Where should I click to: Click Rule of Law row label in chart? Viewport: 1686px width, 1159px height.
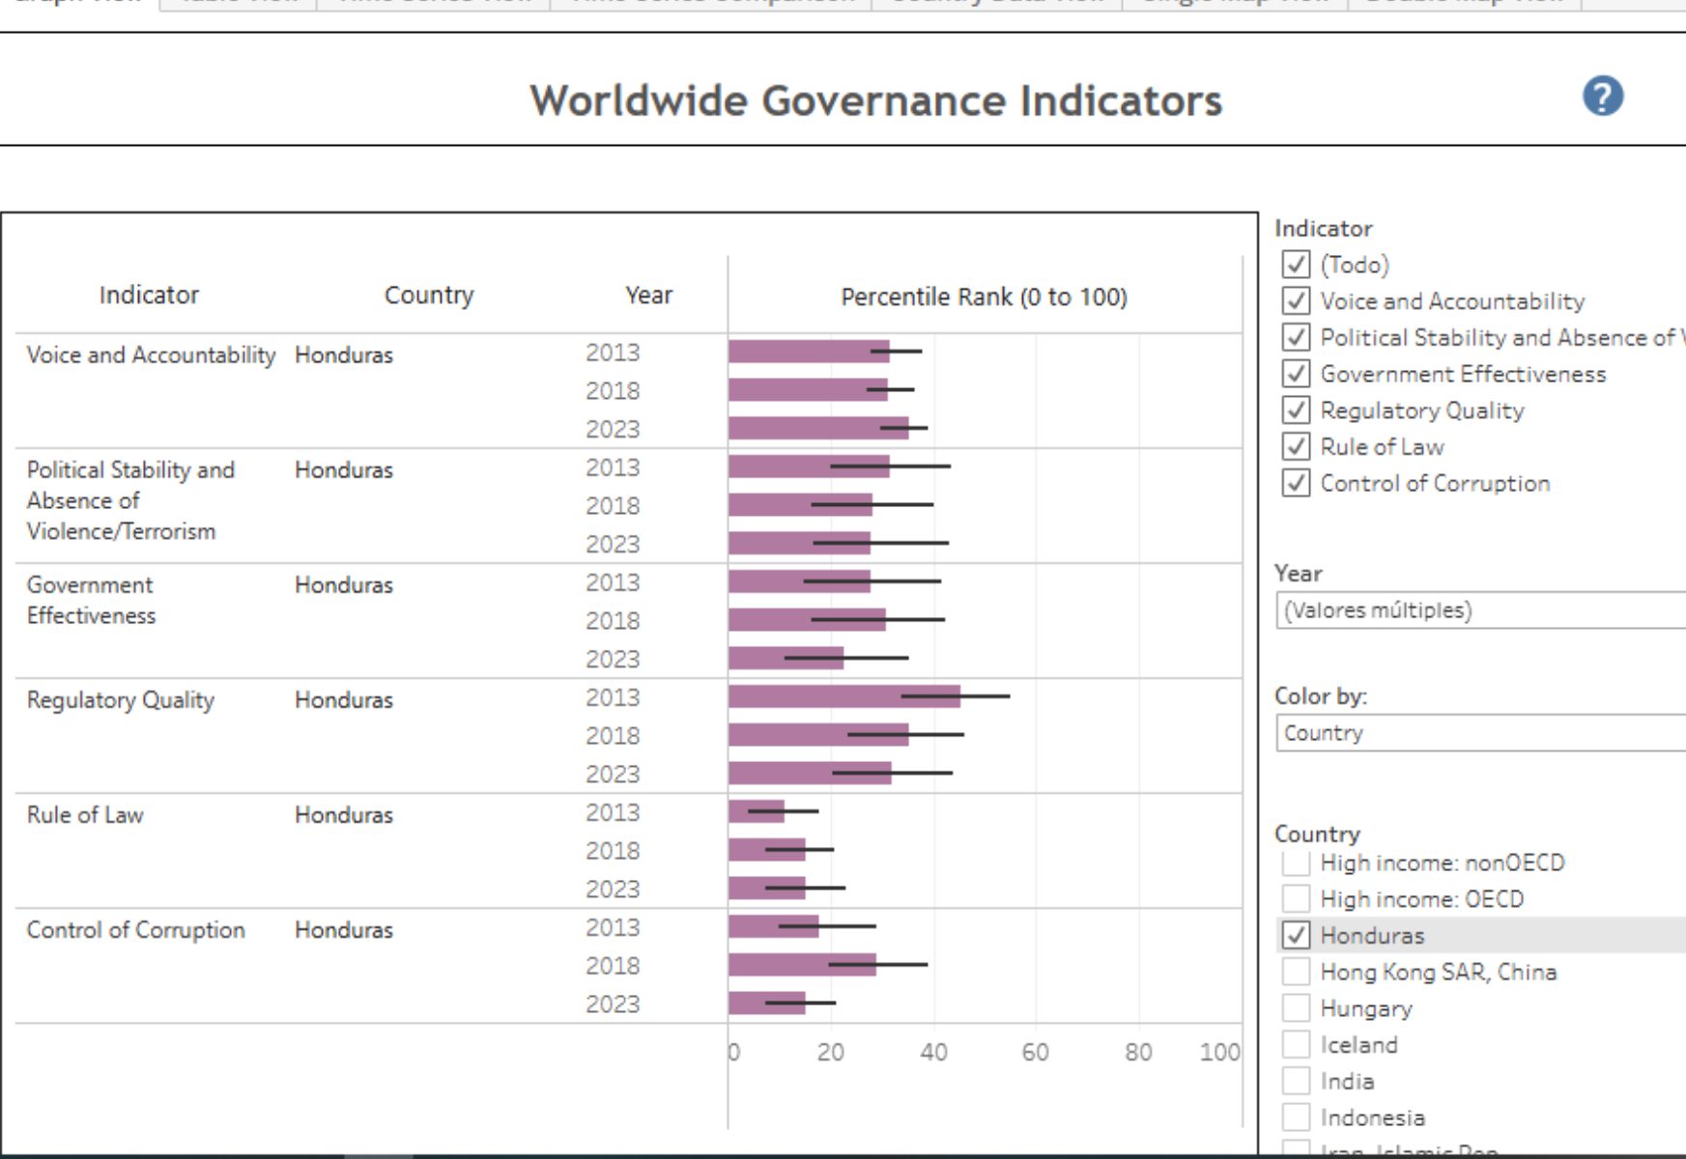85,815
